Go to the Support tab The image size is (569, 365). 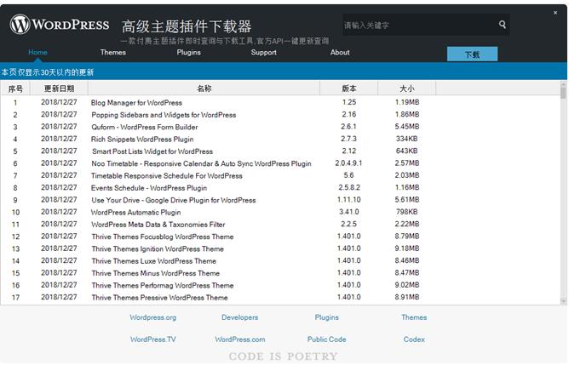tap(264, 52)
